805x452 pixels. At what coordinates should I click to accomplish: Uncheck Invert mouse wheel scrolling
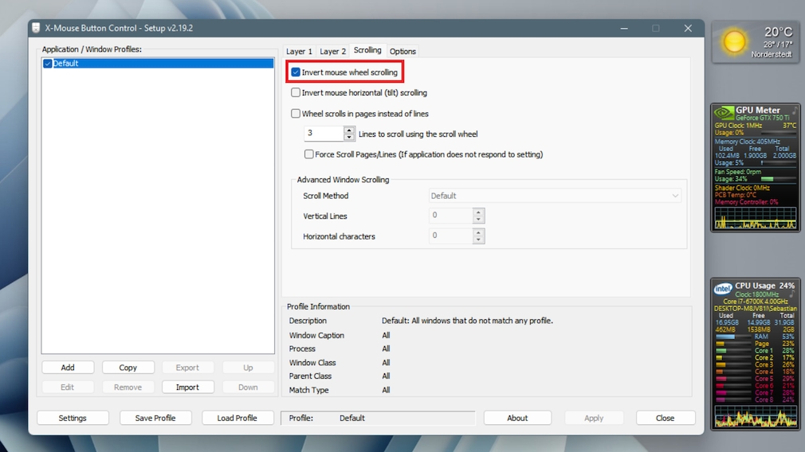(296, 72)
